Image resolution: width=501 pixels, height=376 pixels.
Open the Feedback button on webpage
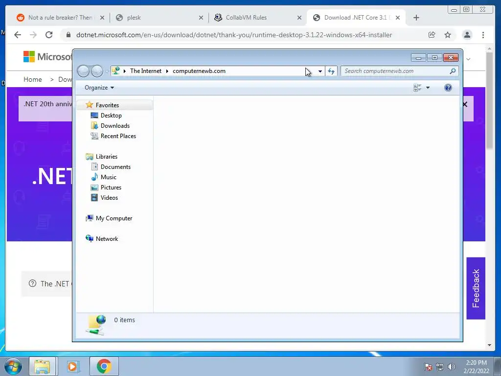(476, 288)
